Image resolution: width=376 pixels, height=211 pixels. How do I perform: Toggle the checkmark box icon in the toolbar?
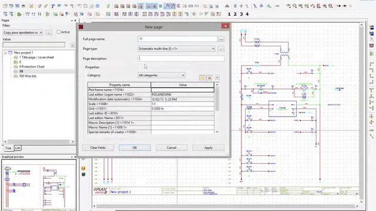[x=92, y=6]
